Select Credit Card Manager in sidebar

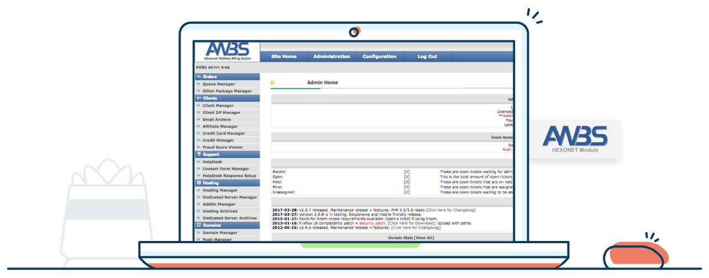[223, 133]
